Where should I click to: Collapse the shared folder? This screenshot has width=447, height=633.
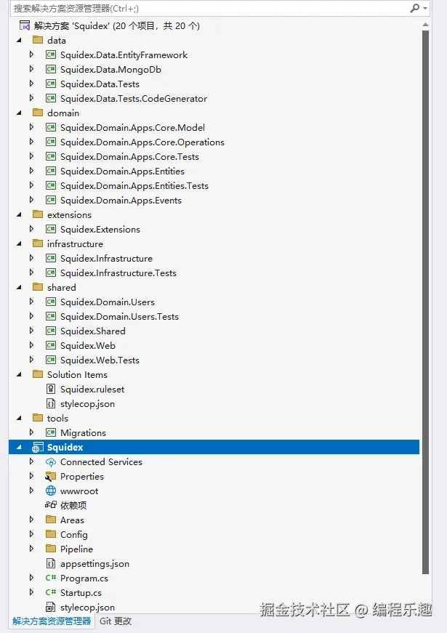(19, 288)
